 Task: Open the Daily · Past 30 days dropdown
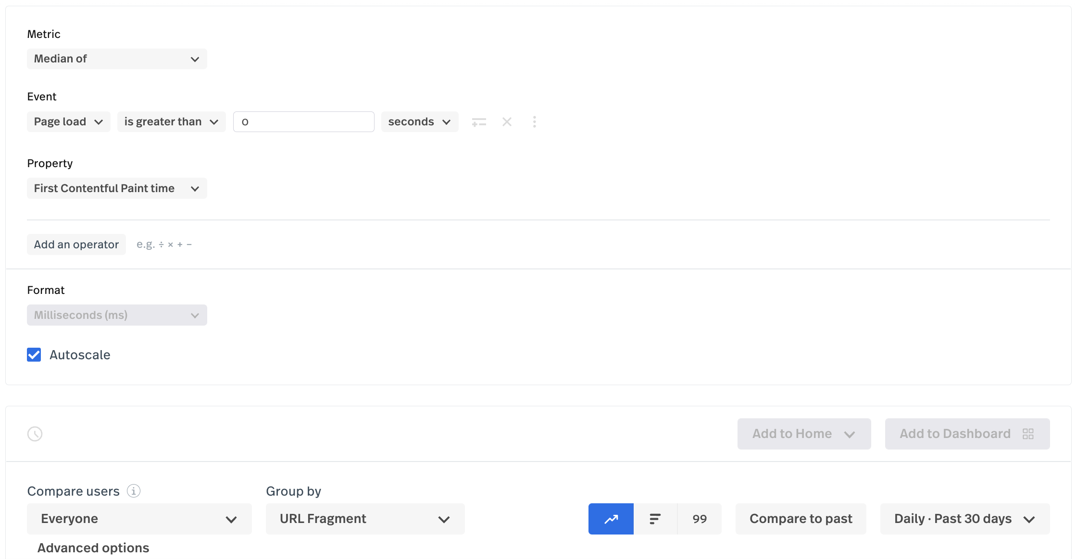pyautogui.click(x=965, y=519)
